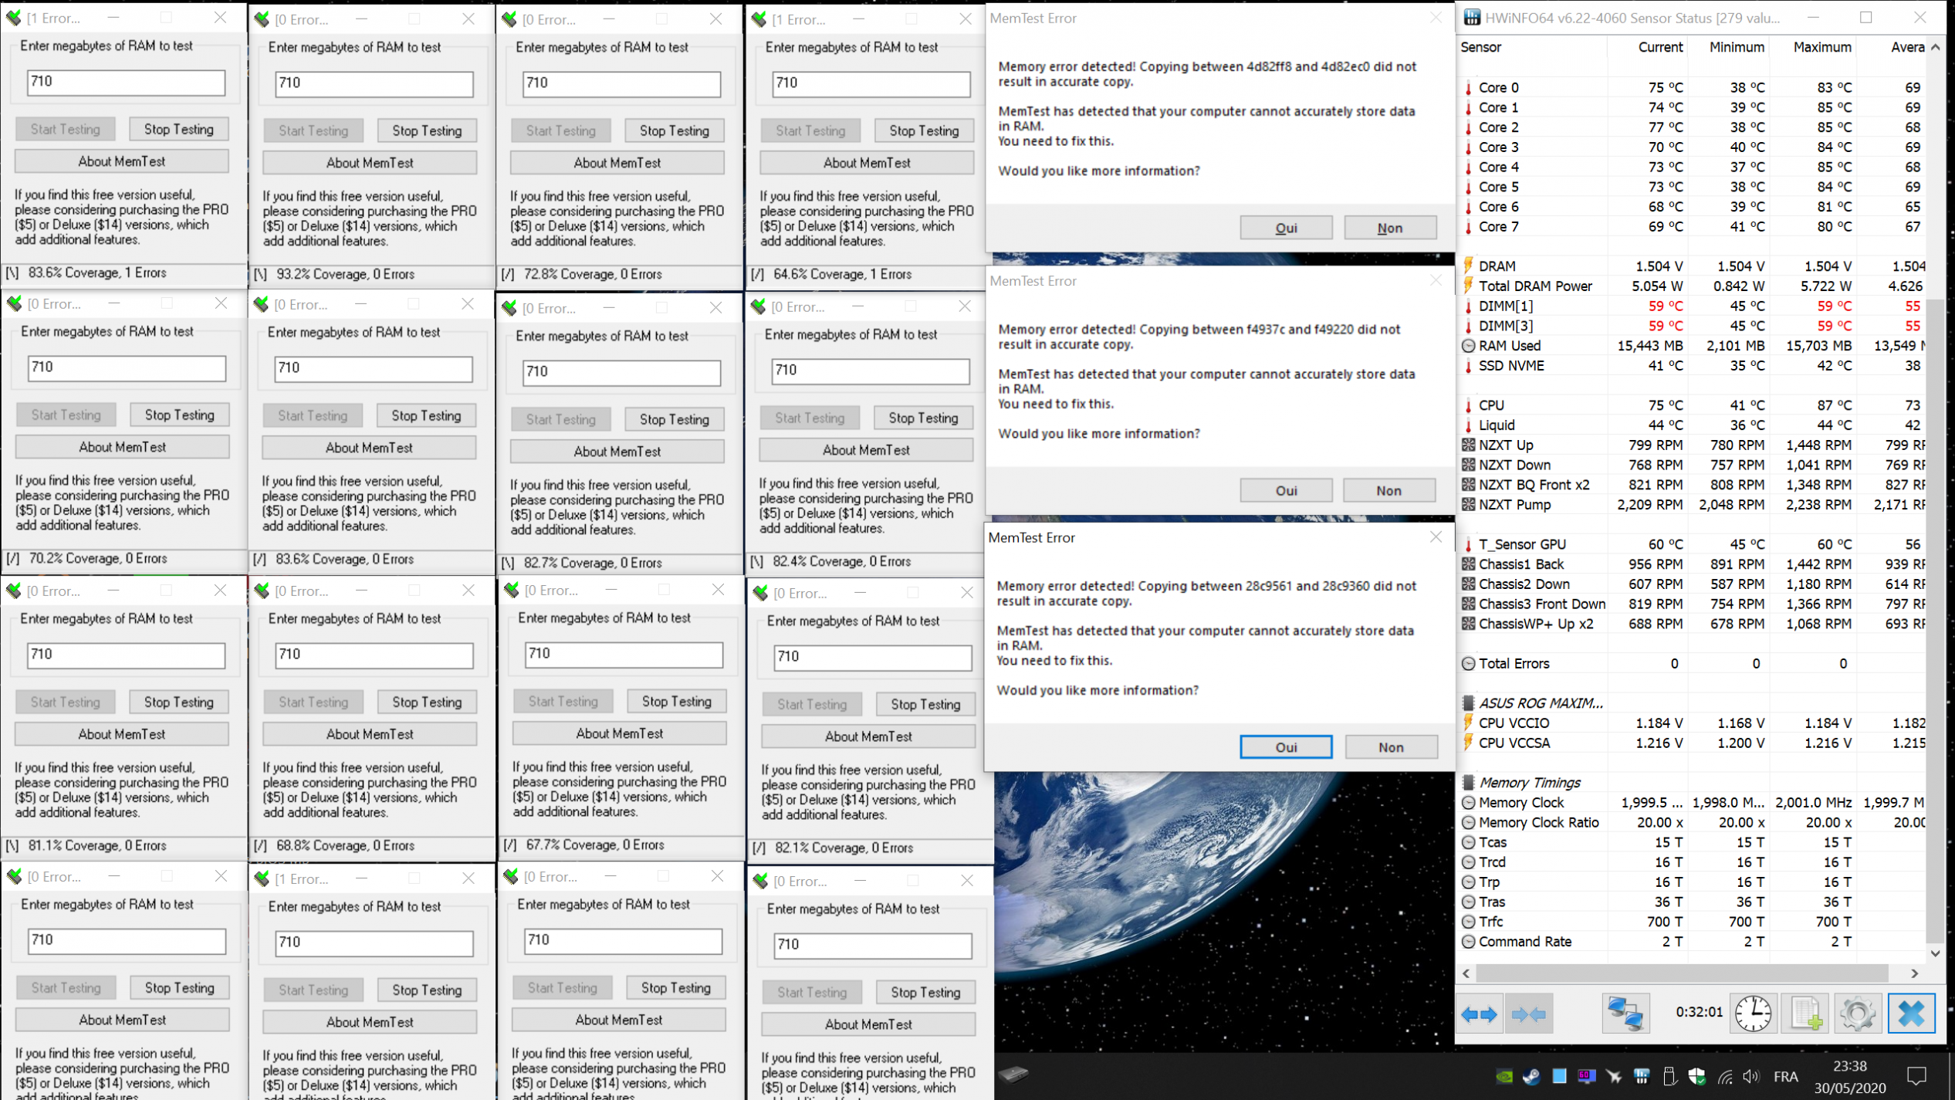1955x1100 pixels.
Task: Stop Testing in MemTest window at 93.2% coverage
Action: click(427, 130)
